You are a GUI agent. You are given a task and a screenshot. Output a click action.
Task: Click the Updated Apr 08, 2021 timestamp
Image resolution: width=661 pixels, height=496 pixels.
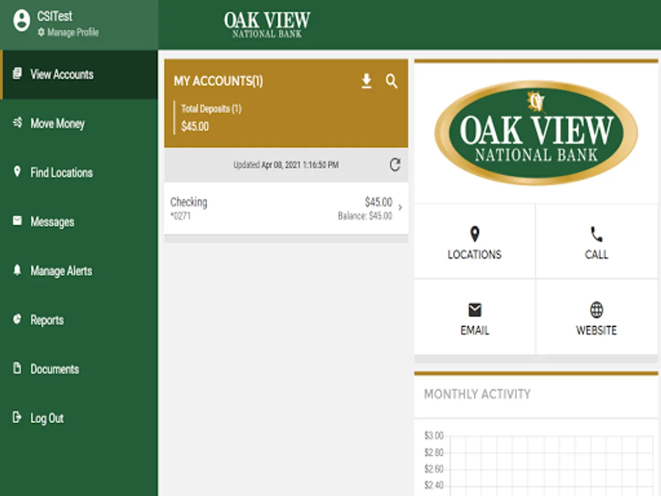tap(286, 165)
